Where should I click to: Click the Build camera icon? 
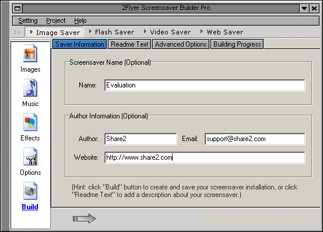(30, 191)
